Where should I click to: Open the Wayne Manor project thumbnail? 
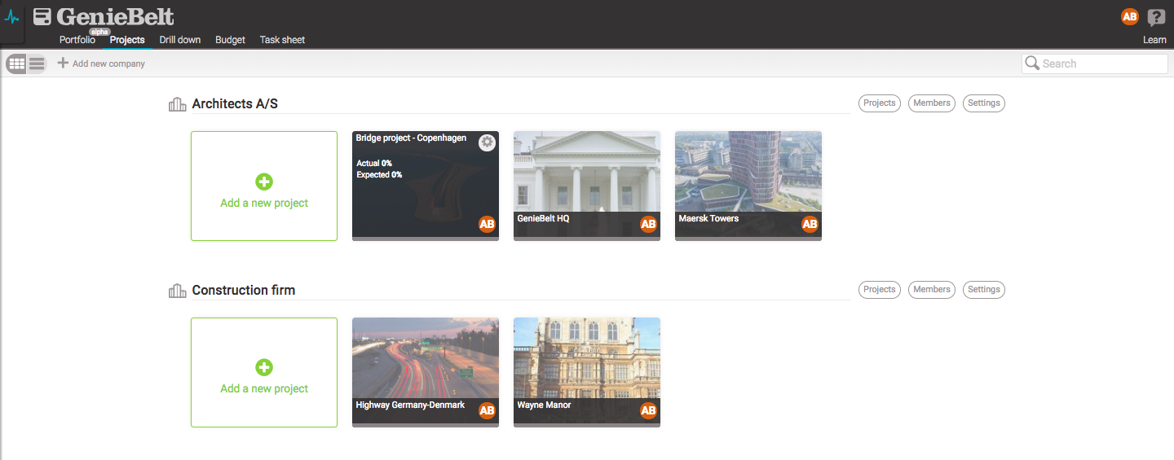(x=587, y=372)
